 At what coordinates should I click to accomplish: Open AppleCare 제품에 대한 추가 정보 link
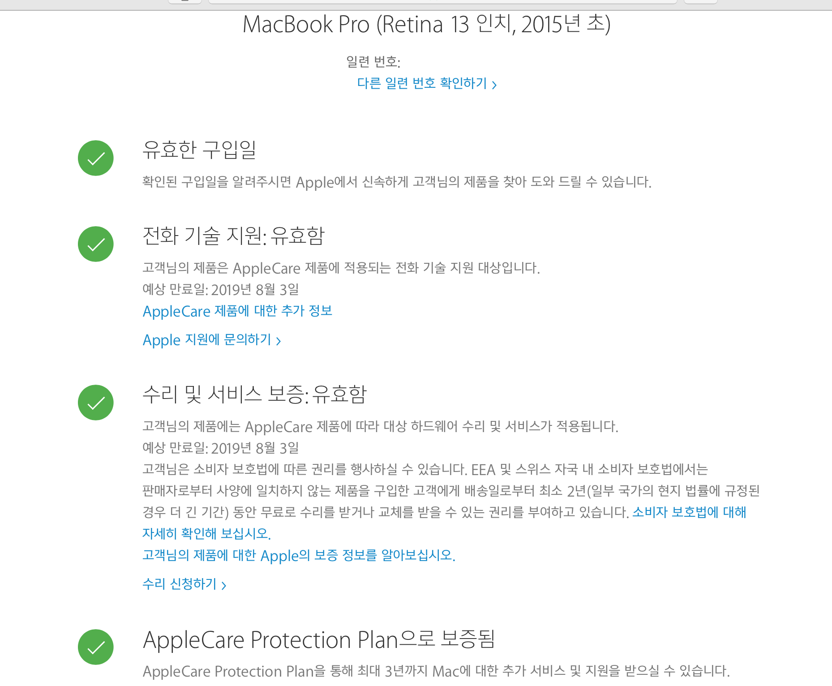point(237,311)
